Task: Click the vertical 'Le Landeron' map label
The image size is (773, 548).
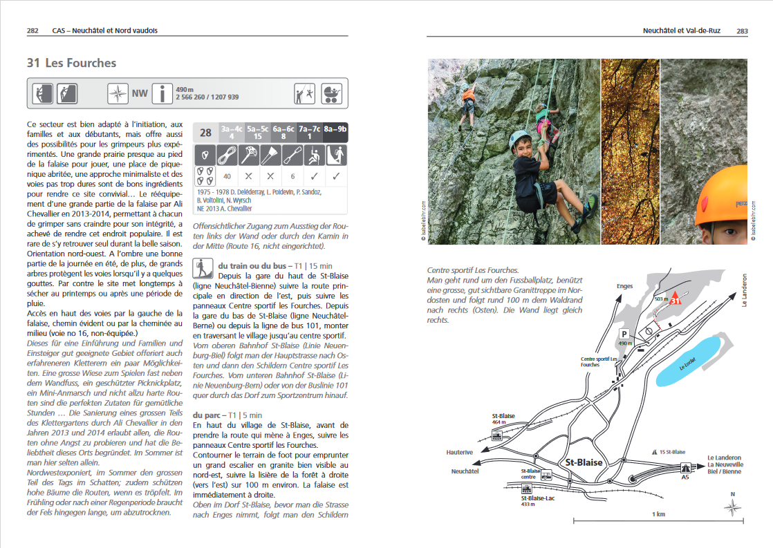Action: [x=745, y=291]
